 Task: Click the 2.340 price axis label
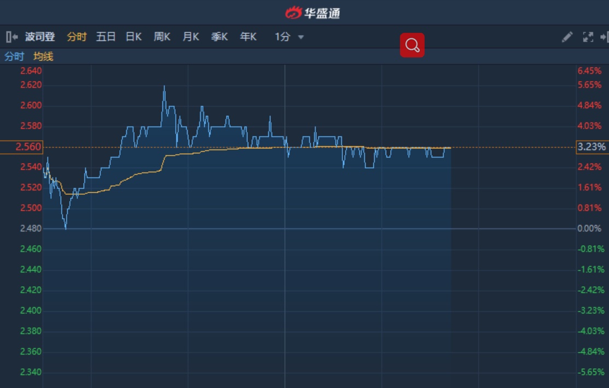(31, 373)
